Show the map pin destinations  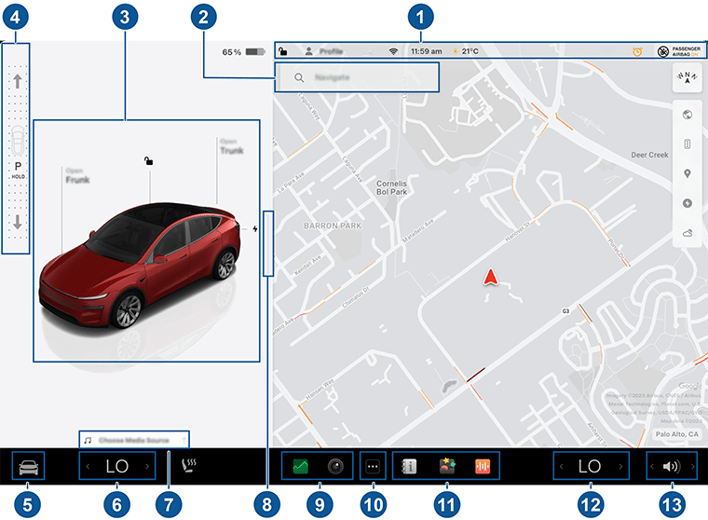(688, 174)
